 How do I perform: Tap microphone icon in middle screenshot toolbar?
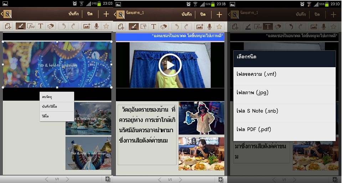click(209, 27)
